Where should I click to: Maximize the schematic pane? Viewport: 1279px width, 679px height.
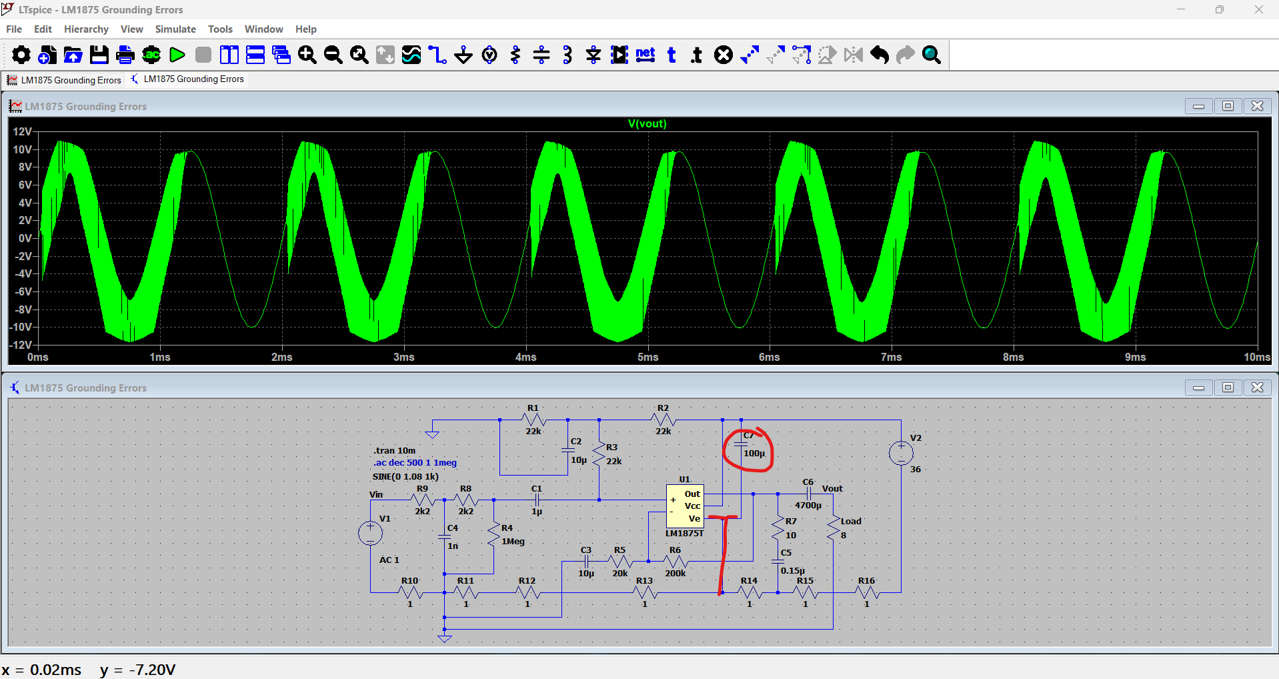click(x=1228, y=388)
